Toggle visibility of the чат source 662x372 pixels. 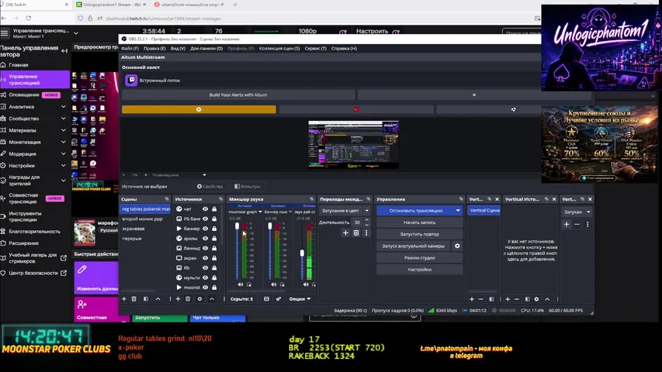click(x=205, y=208)
